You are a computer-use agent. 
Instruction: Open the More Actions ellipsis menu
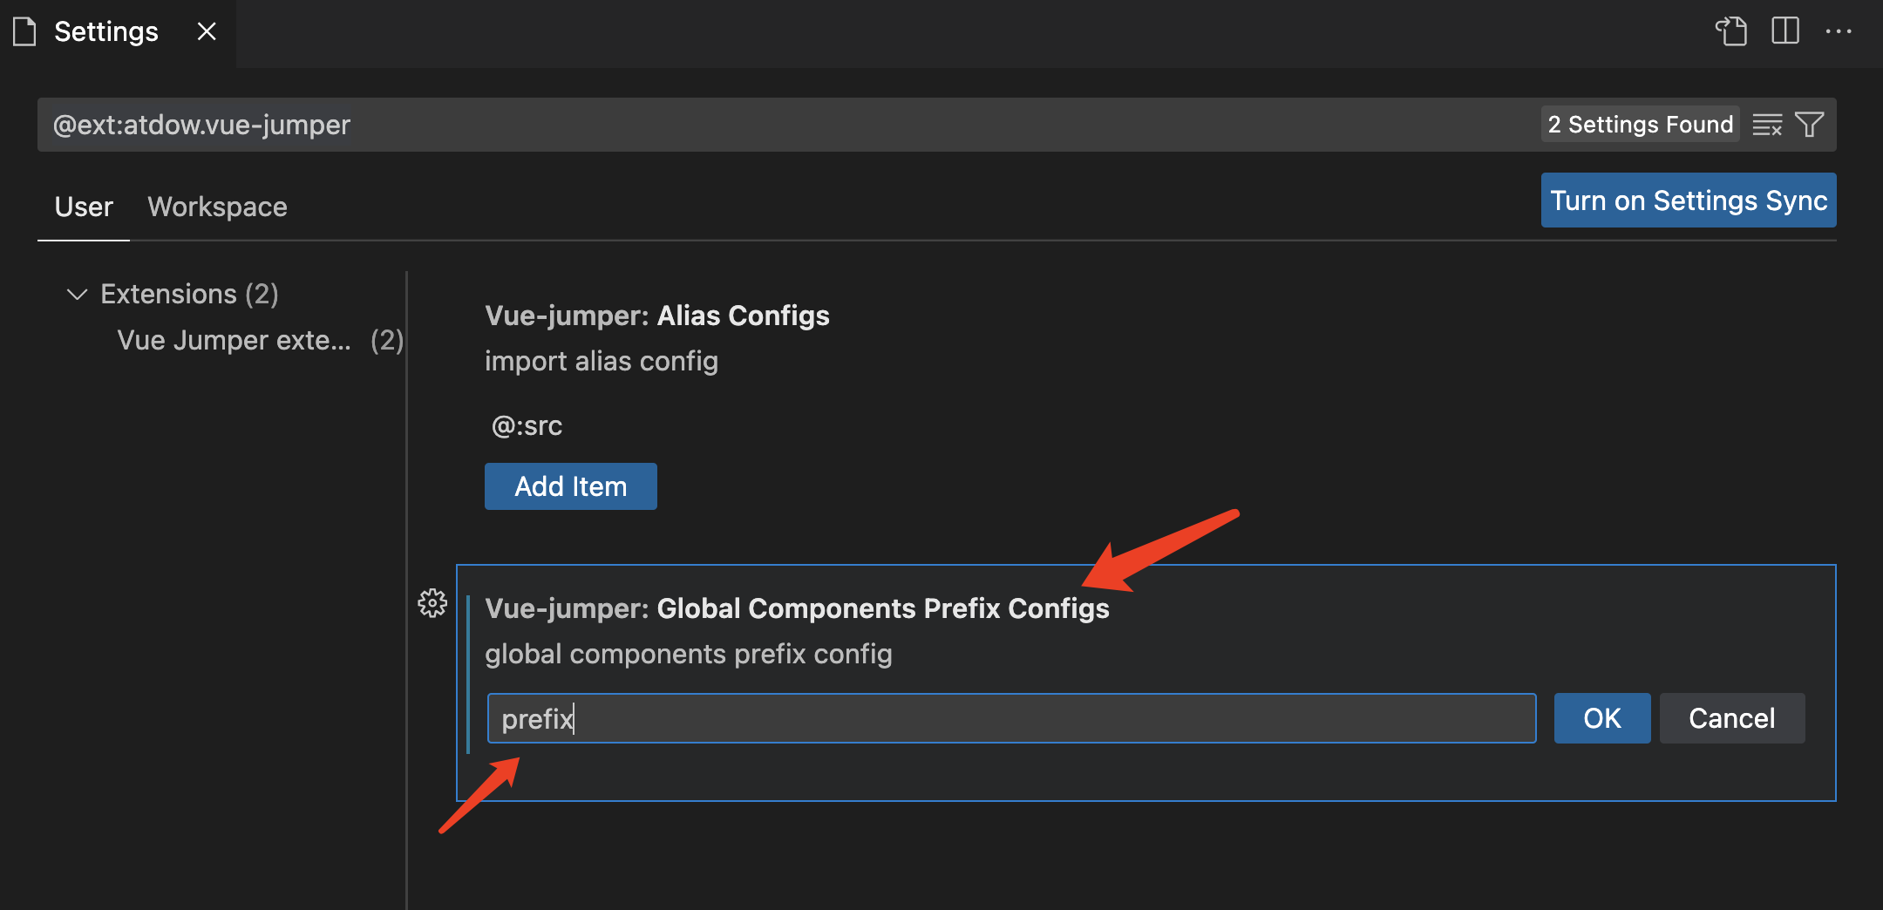click(x=1839, y=31)
